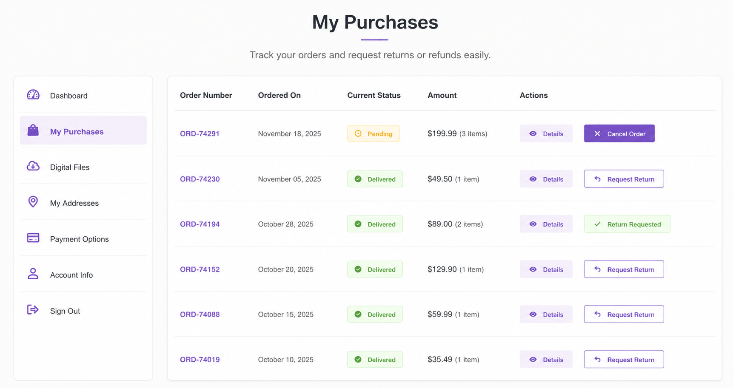Image resolution: width=733 pixels, height=388 pixels.
Task: Click the $49.50 (1 item) amount
Action: (453, 179)
